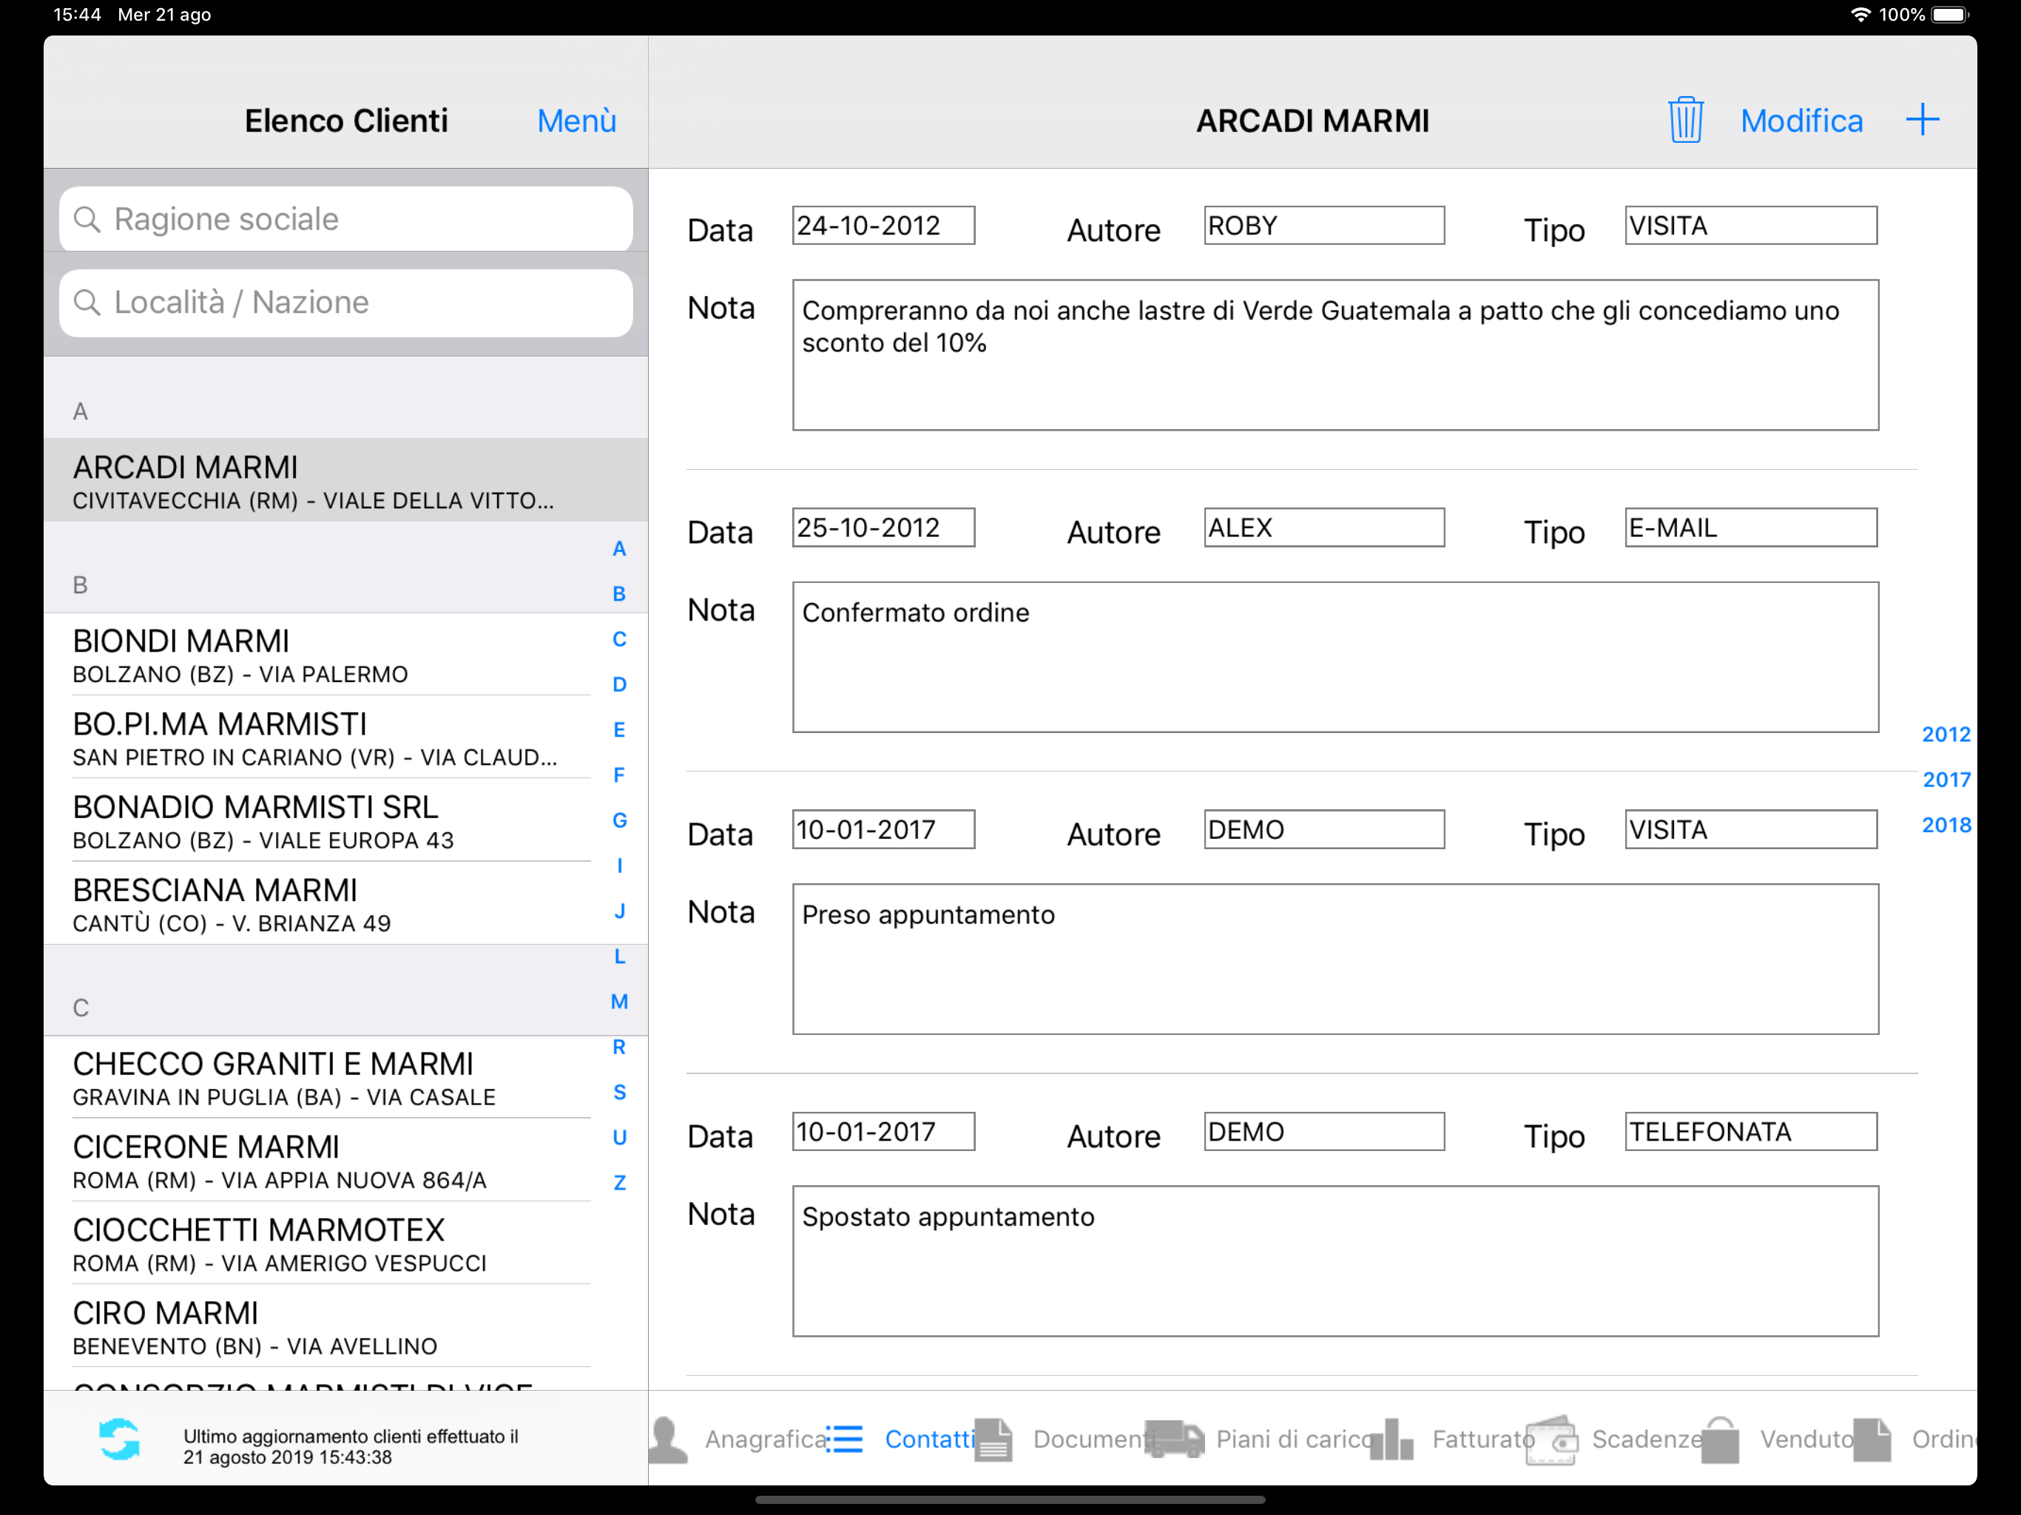The height and width of the screenshot is (1515, 2021).
Task: Switch to the Contatti tab
Action: tap(930, 1439)
